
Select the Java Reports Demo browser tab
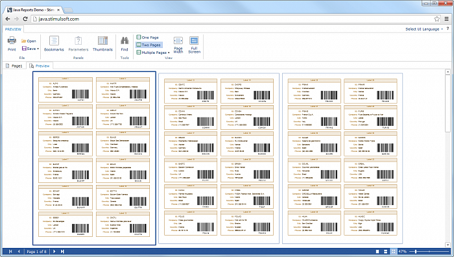coord(33,10)
